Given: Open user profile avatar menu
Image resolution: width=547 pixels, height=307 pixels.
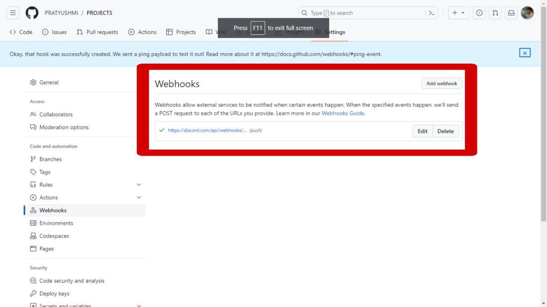Looking at the screenshot, I should click(527, 13).
